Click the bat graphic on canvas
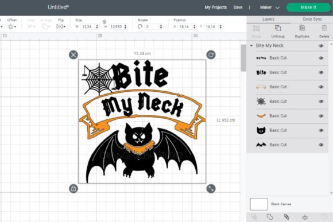This screenshot has height=222, width=333. pos(142,153)
